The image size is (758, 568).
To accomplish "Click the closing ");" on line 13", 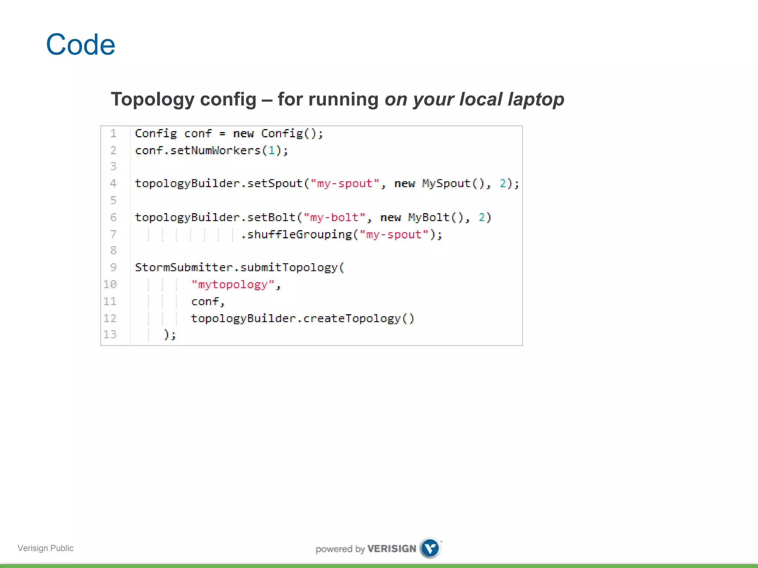I will [170, 335].
